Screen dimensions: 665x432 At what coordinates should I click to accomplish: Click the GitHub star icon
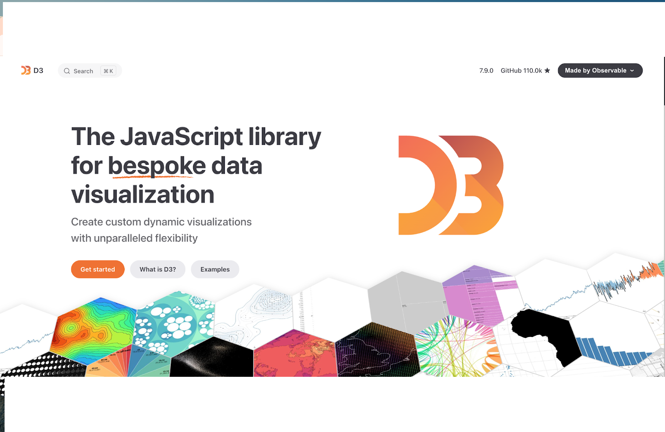(547, 71)
